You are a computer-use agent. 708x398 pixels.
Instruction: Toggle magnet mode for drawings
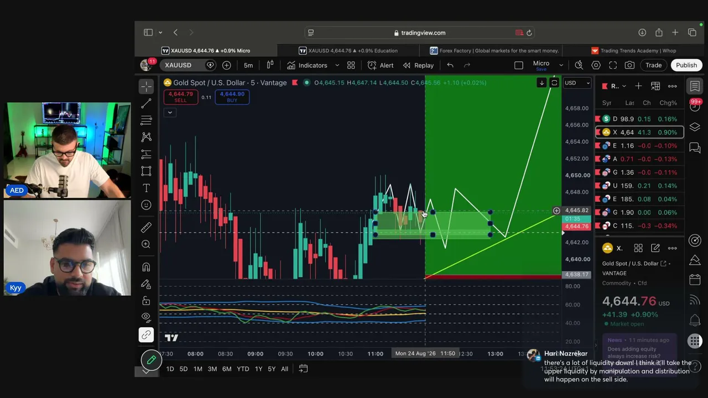(147, 267)
